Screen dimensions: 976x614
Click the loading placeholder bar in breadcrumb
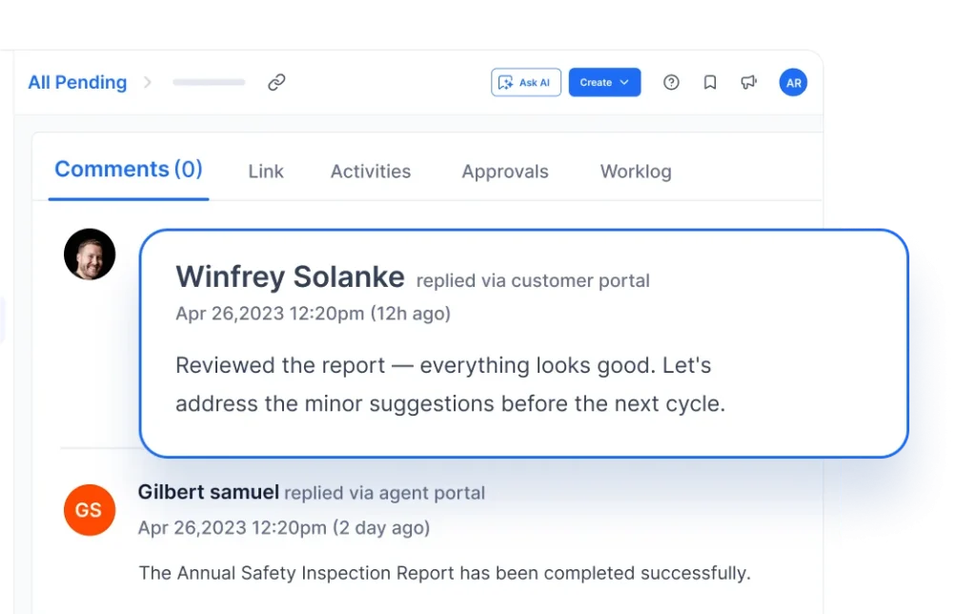click(x=208, y=83)
